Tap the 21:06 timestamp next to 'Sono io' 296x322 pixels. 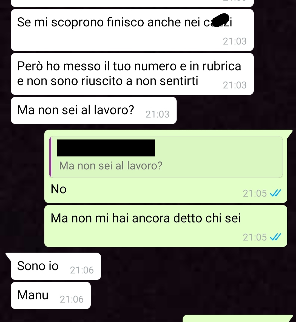[82, 270]
